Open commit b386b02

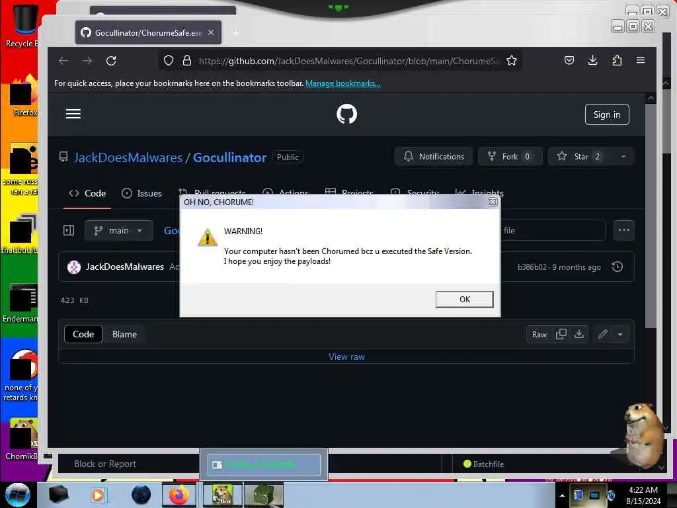[532, 267]
